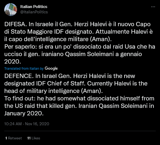Click 'Qassim Soleimani' in the Italian text
The height and width of the screenshot is (145, 160).
click(89, 54)
